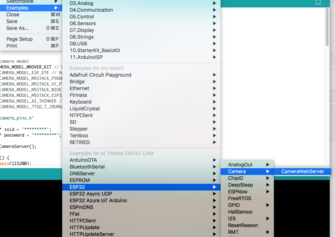This screenshot has height=237, width=335.
Task: Open 08.Strings examples
Action: (141, 37)
